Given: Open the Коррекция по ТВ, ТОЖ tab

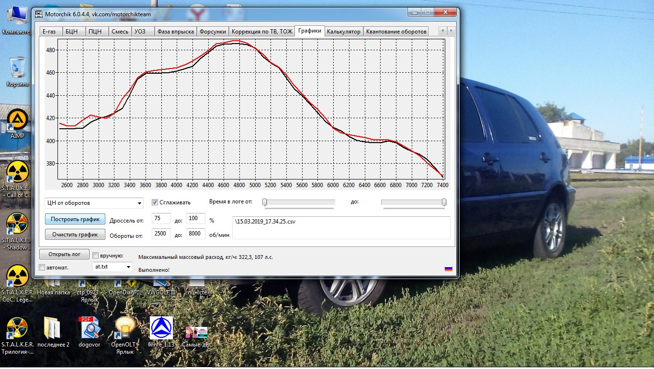Looking at the screenshot, I should 262,32.
